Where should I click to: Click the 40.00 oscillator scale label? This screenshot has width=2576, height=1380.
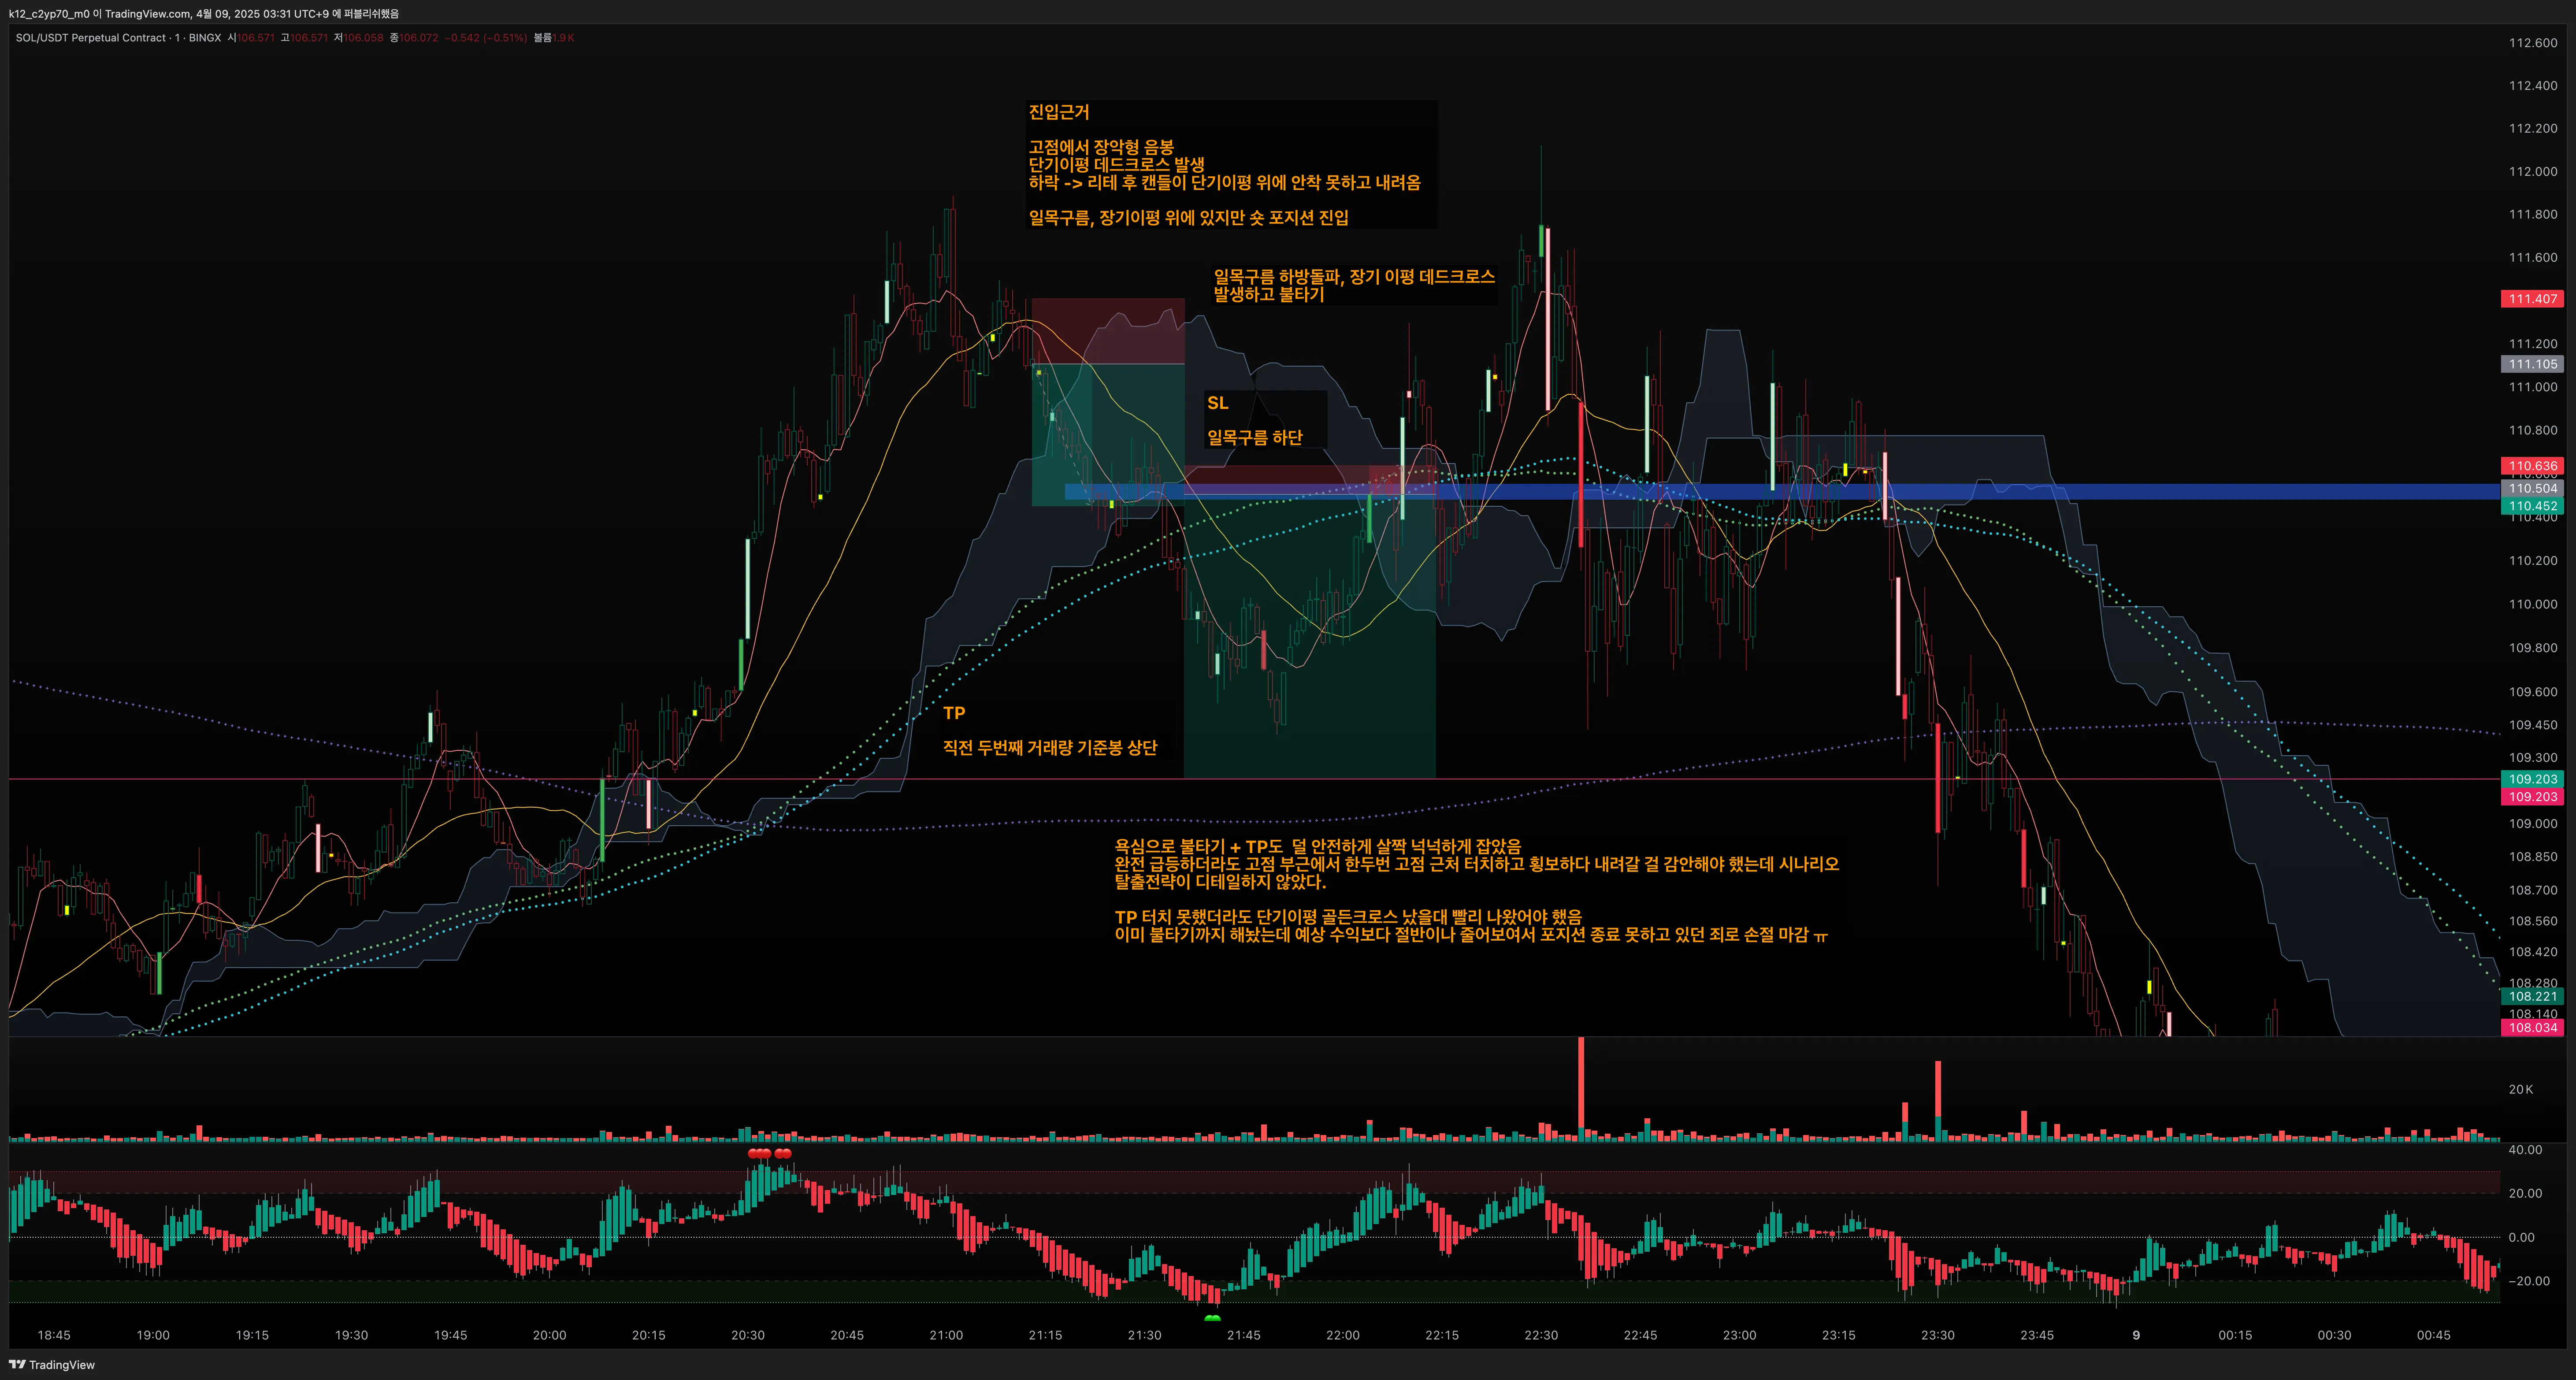[x=2525, y=1150]
